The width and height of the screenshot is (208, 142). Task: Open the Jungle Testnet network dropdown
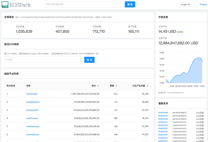pos(187,4)
